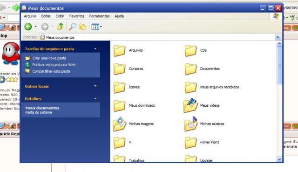The width and height of the screenshot is (298, 172).
Task: Select the Trabalhos folder icon
Action: coord(119,158)
